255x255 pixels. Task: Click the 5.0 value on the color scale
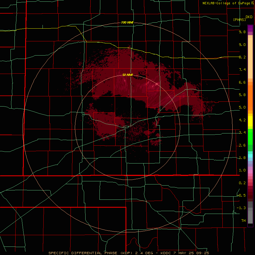coord(242,107)
